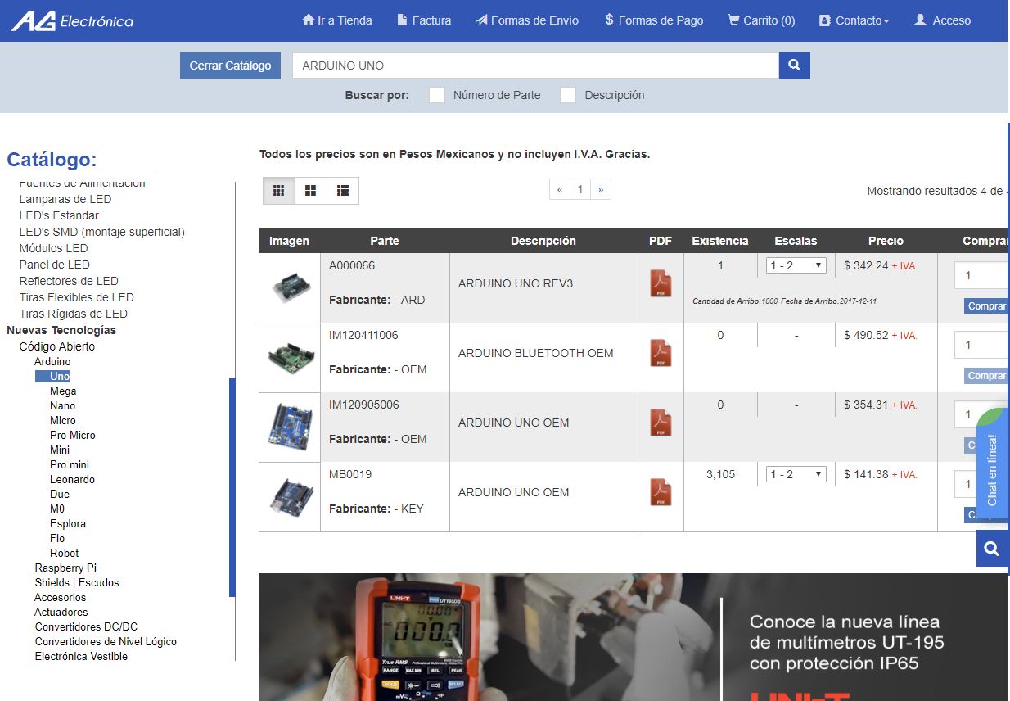Click the Existencia column header

(720, 241)
